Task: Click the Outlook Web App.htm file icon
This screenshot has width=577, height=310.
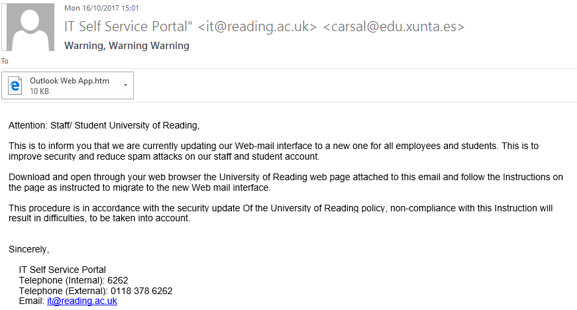Action: coord(16,85)
